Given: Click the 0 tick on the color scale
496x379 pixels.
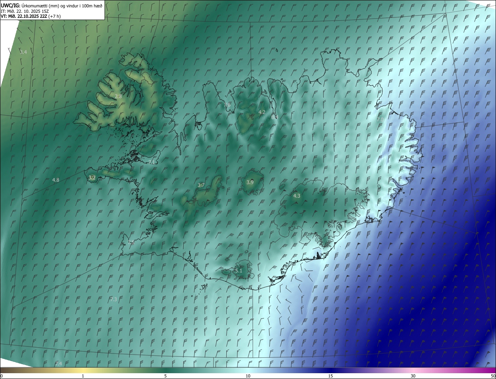Looking at the screenshot, I should click(1, 376).
